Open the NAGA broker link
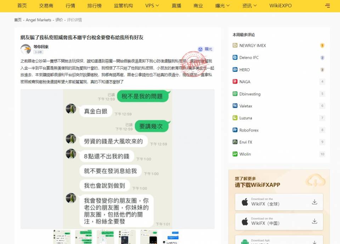The width and height of the screenshot is (340, 244). click(x=245, y=82)
